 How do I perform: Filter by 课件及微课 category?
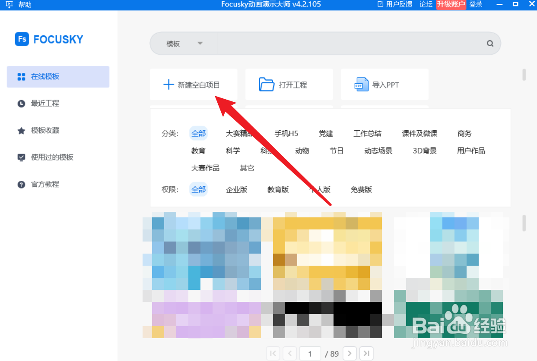click(x=419, y=134)
